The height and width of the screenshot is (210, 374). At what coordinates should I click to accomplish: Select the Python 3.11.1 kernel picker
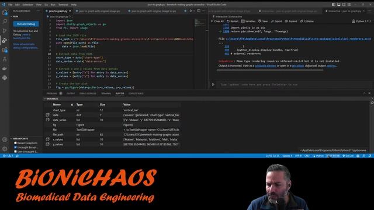click(x=362, y=21)
